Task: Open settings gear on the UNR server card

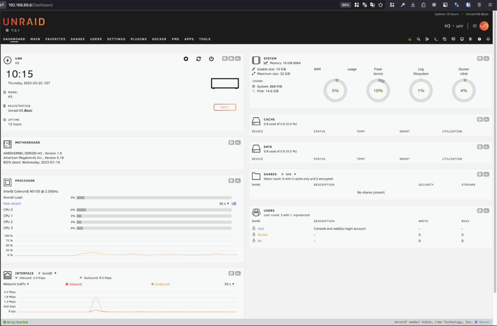Action: click(225, 58)
